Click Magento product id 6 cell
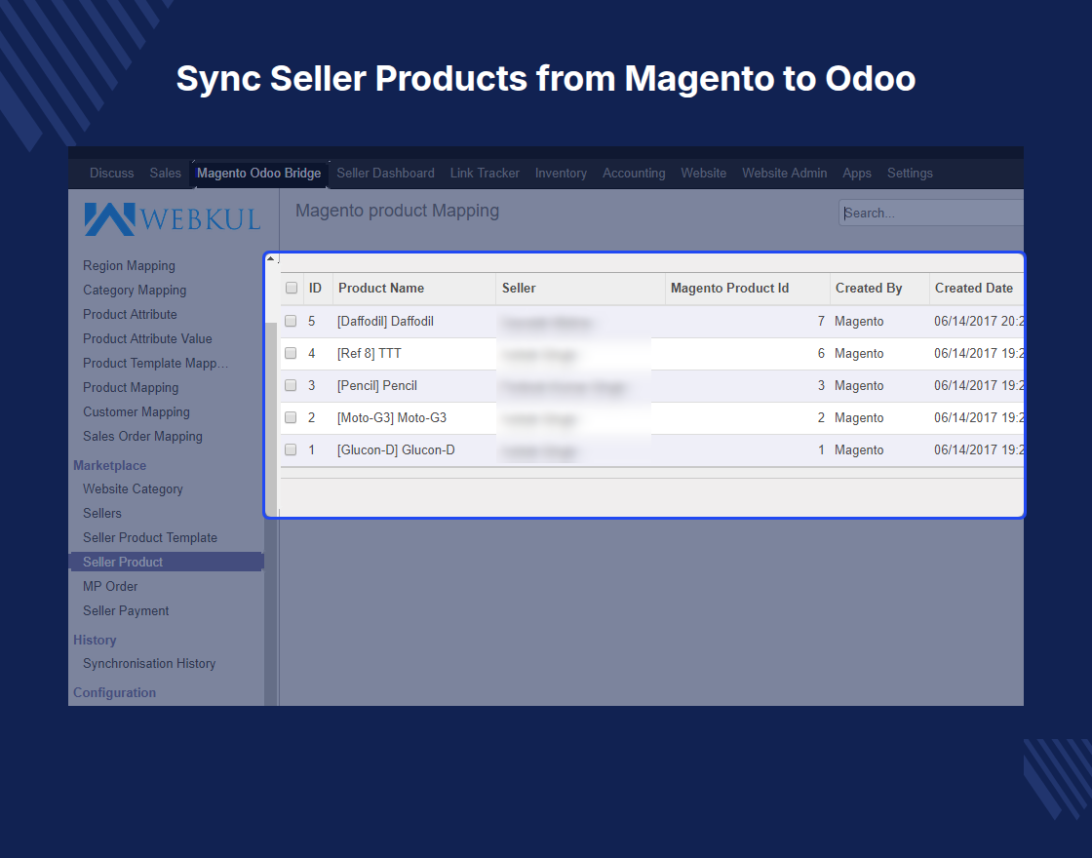This screenshot has width=1092, height=858. click(x=821, y=353)
